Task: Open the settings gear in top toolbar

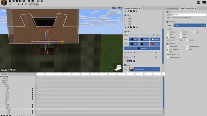Action: (x=42, y=1)
